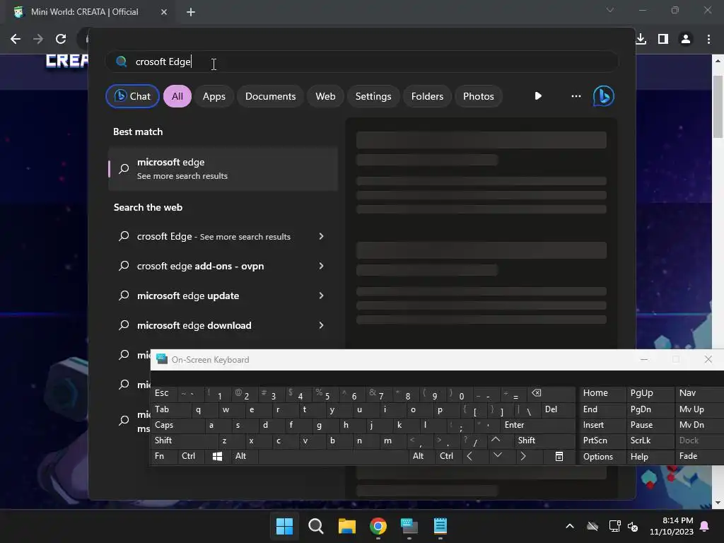Show more filters with the play arrow
This screenshot has width=724, height=543.
click(x=538, y=96)
